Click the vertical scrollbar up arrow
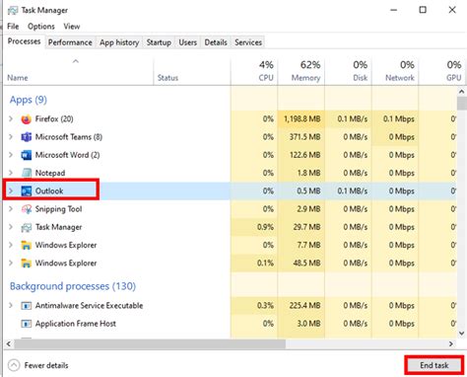The width and height of the screenshot is (467, 377). click(x=462, y=92)
